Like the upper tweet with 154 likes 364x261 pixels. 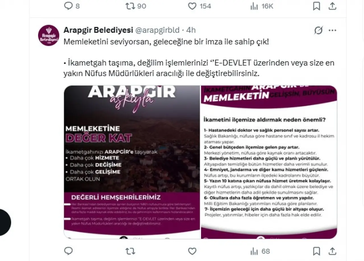point(200,6)
